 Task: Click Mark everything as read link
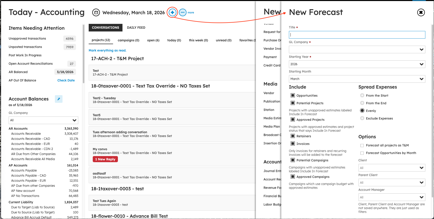107,50
